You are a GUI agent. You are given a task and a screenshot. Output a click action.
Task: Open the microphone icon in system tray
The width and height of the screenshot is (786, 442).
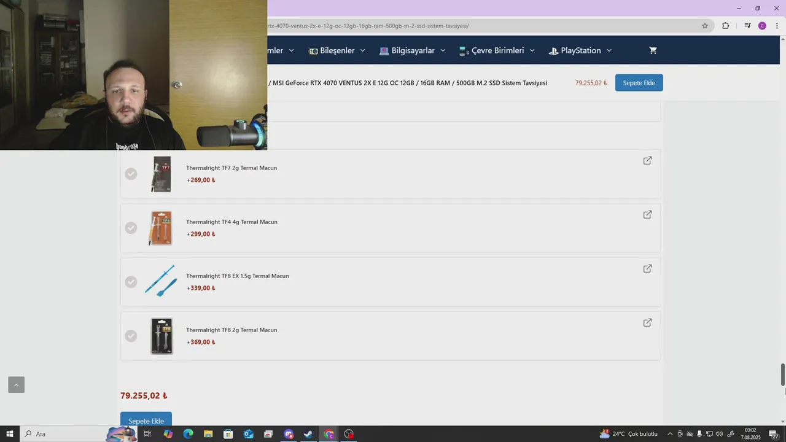(x=699, y=434)
